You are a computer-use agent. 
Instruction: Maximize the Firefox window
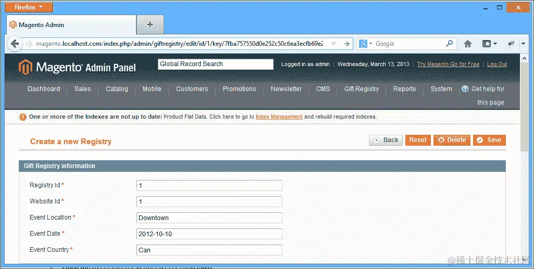point(500,7)
